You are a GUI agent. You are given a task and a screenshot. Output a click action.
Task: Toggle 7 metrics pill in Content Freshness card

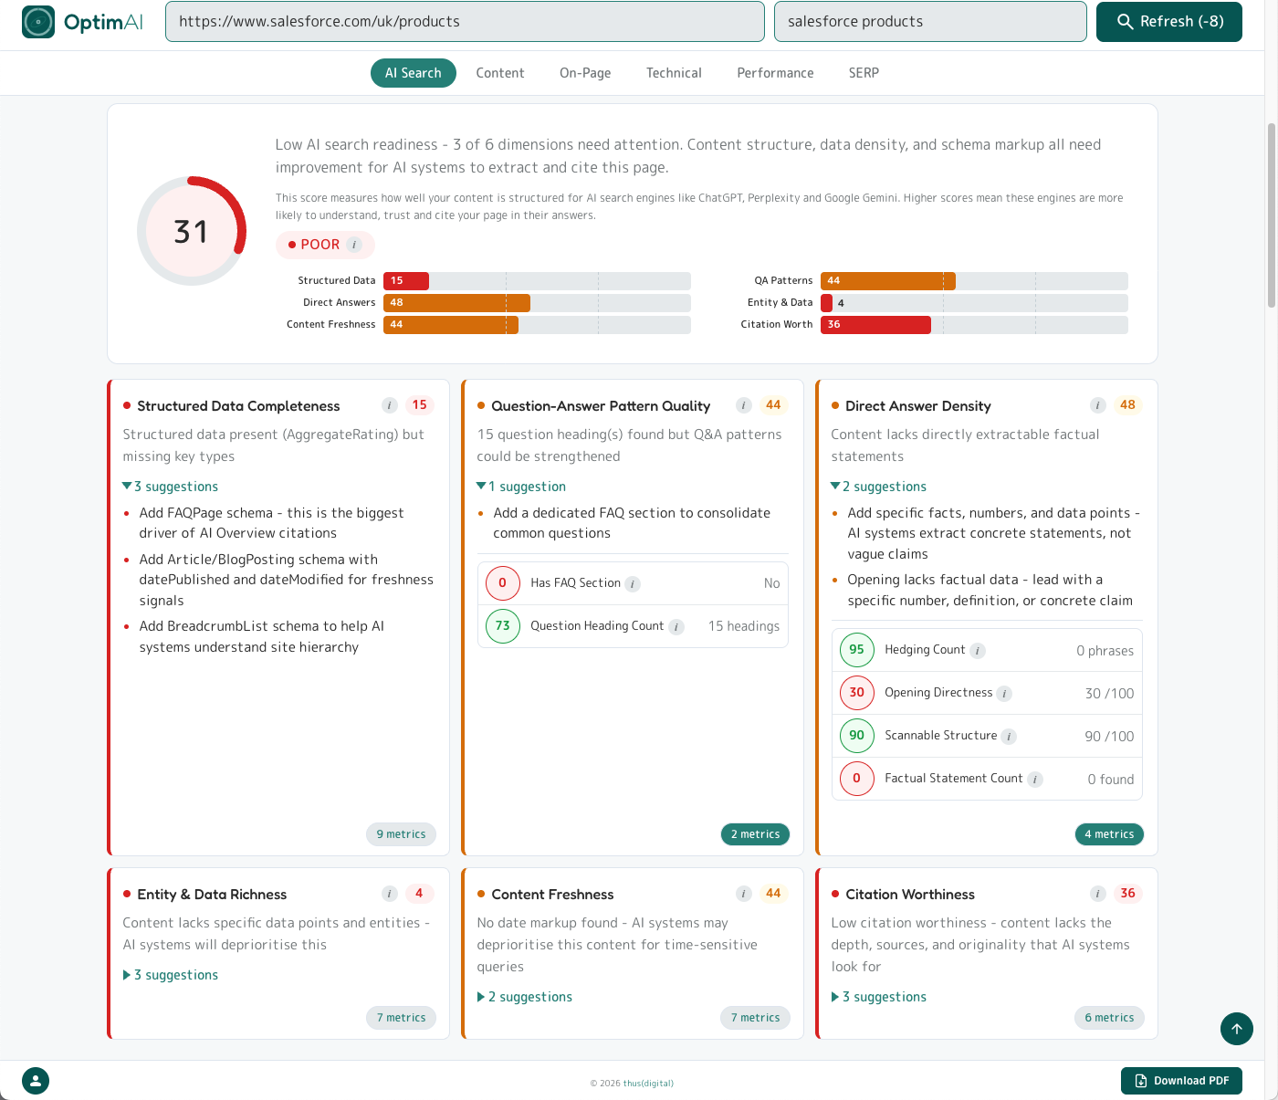[755, 1018]
